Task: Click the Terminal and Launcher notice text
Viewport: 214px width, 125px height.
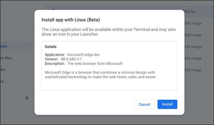Action: 109,32
